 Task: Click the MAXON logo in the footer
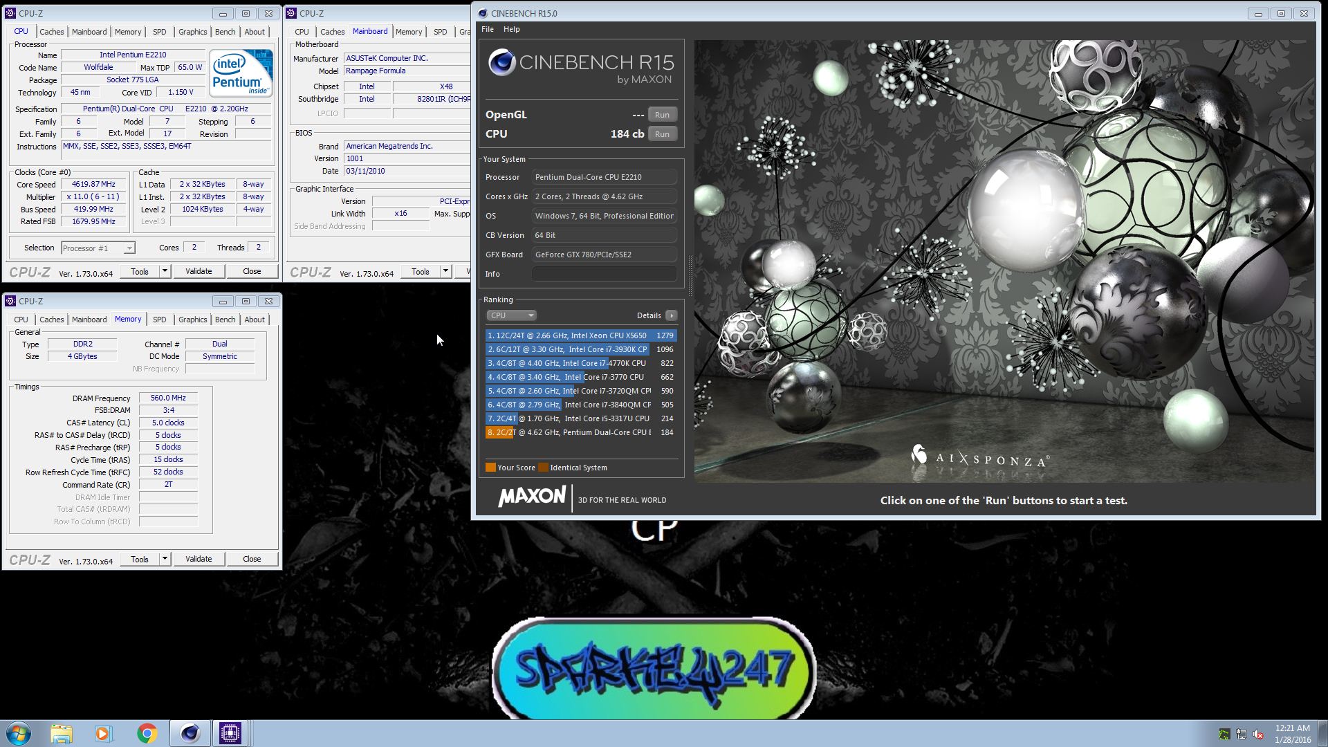click(532, 497)
